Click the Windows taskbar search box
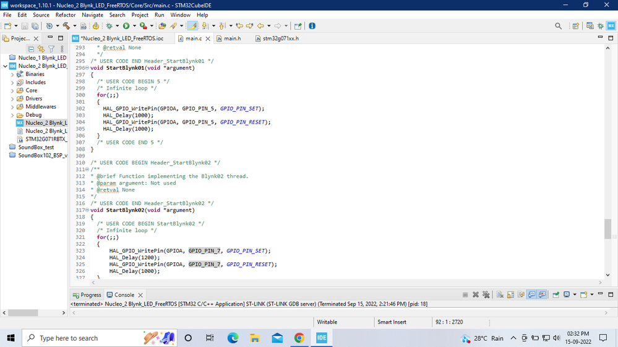The image size is (618, 347). (x=100, y=338)
